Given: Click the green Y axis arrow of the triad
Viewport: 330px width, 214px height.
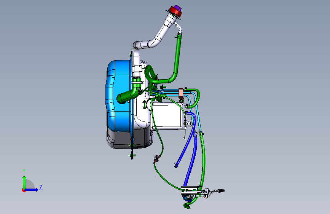Looking at the screenshot, I should pos(24,182).
